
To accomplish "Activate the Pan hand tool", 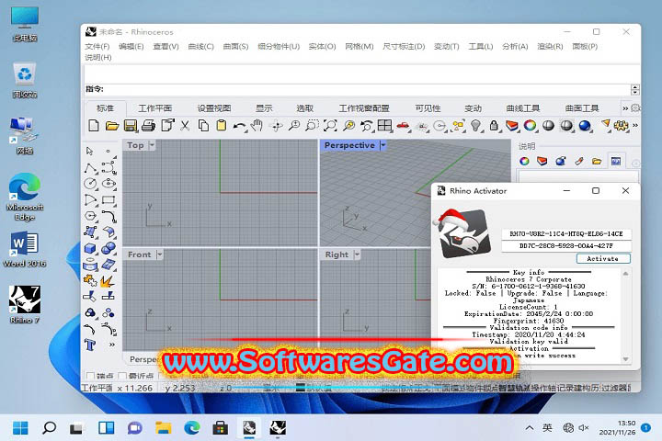I will [x=257, y=125].
